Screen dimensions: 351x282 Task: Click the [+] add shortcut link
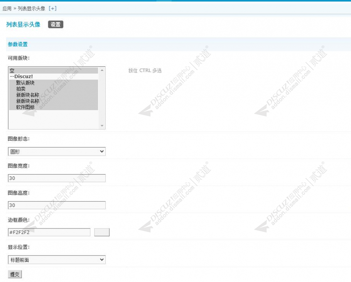(x=52, y=8)
